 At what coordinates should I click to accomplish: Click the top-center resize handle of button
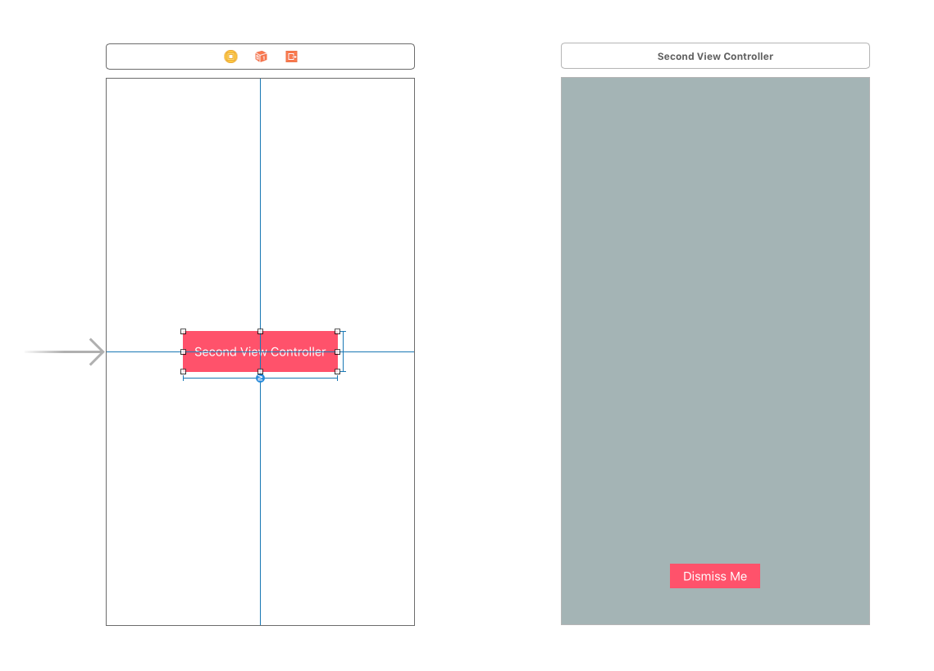click(260, 332)
